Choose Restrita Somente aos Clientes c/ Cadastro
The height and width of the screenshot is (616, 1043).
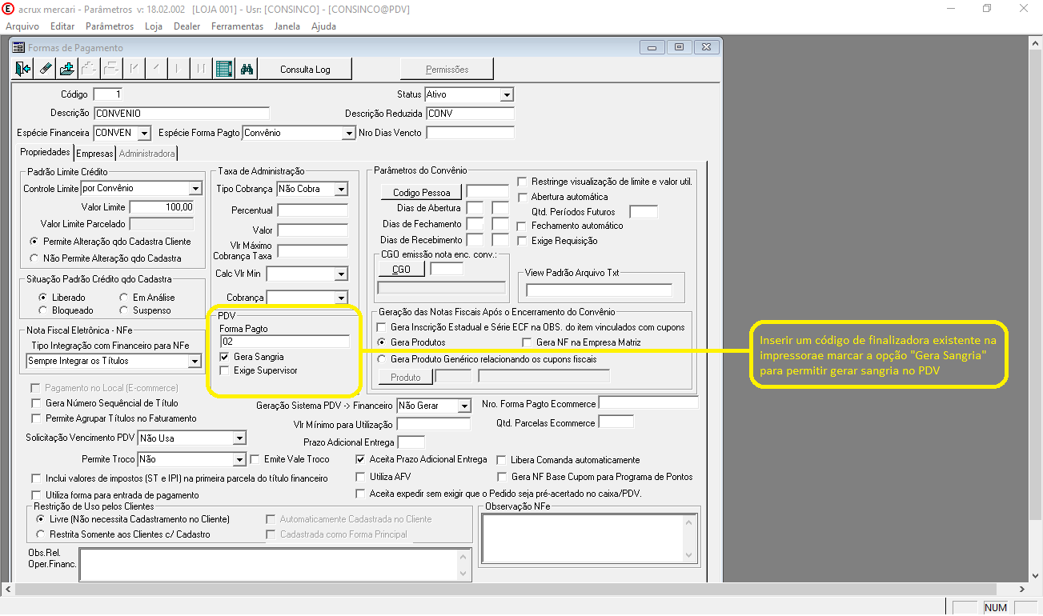tap(41, 534)
